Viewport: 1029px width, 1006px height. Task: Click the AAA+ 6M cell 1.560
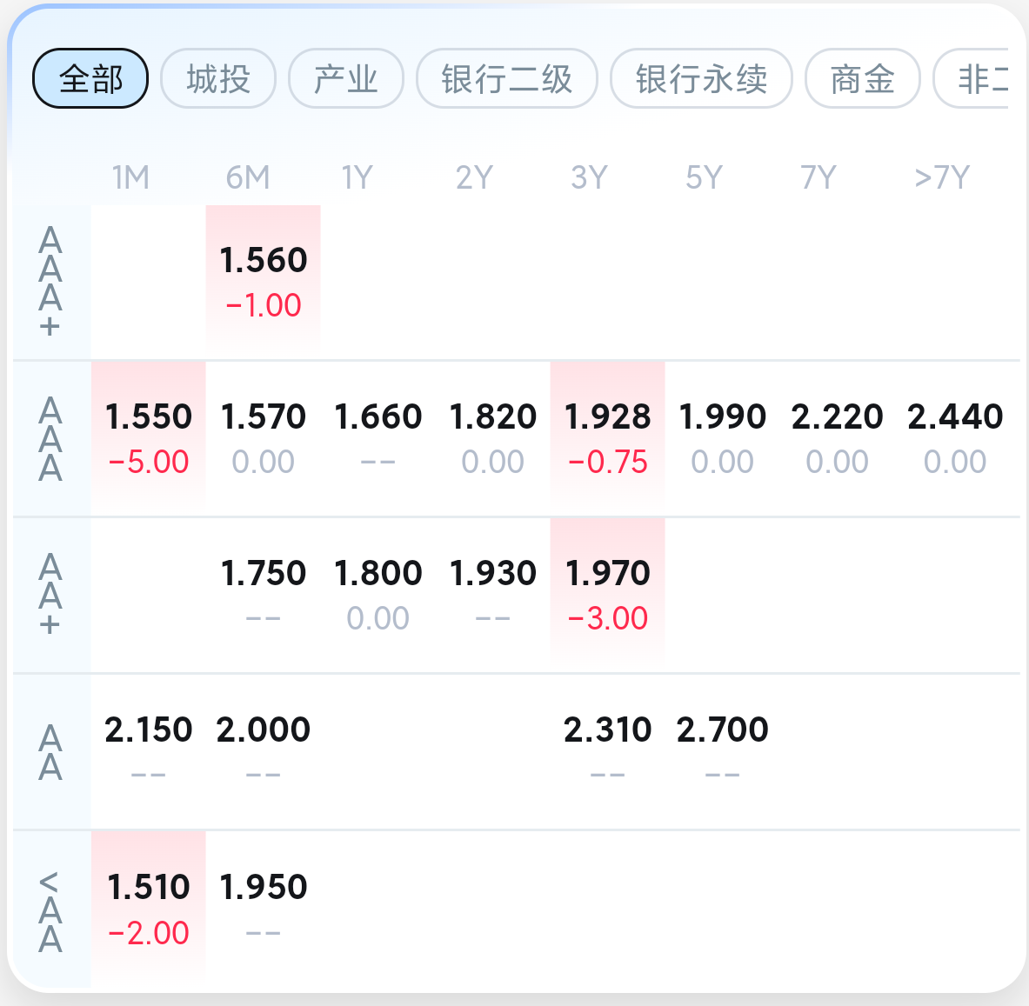click(264, 282)
